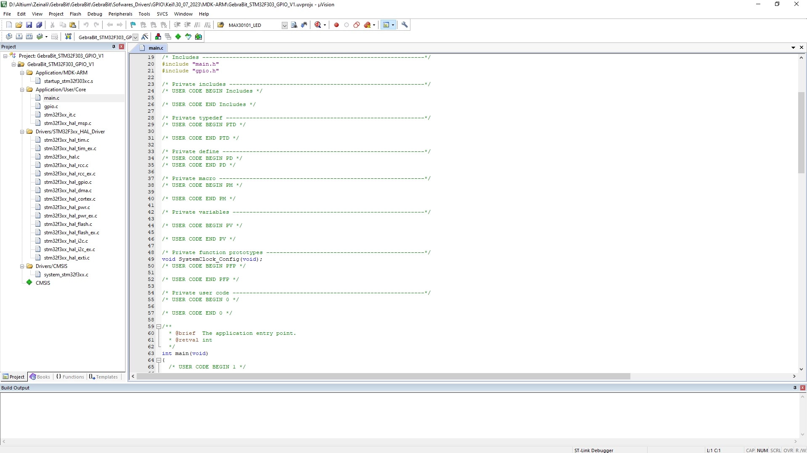Screen dimensions: 807x453
Task: Open Find in Files icon
Action: click(220, 25)
